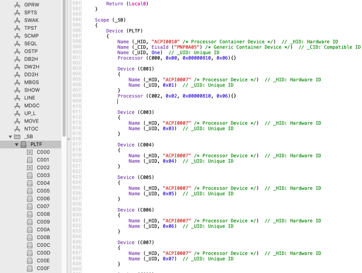Click the device drive icon for C001
This screenshot has width=362, height=273.
click(x=30, y=160)
